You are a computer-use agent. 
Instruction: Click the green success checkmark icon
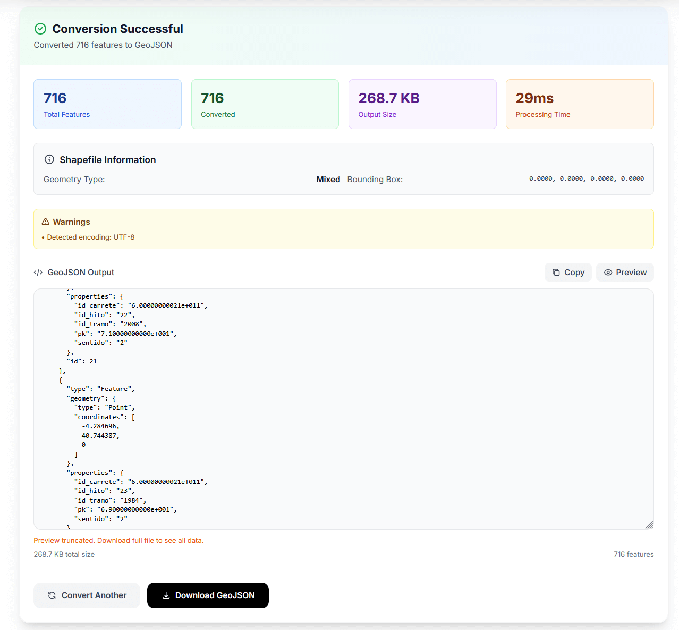tap(40, 29)
